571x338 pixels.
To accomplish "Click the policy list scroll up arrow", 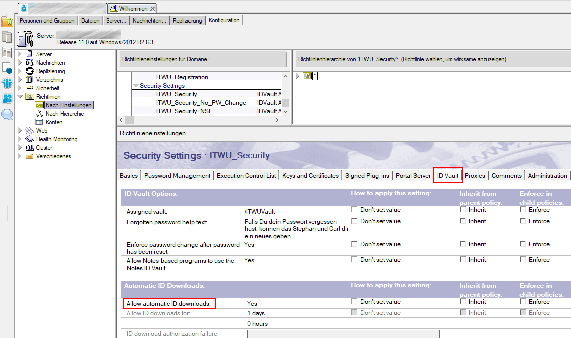I will pyautogui.click(x=286, y=77).
